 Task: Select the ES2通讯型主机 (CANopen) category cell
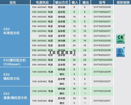(15, 62)
